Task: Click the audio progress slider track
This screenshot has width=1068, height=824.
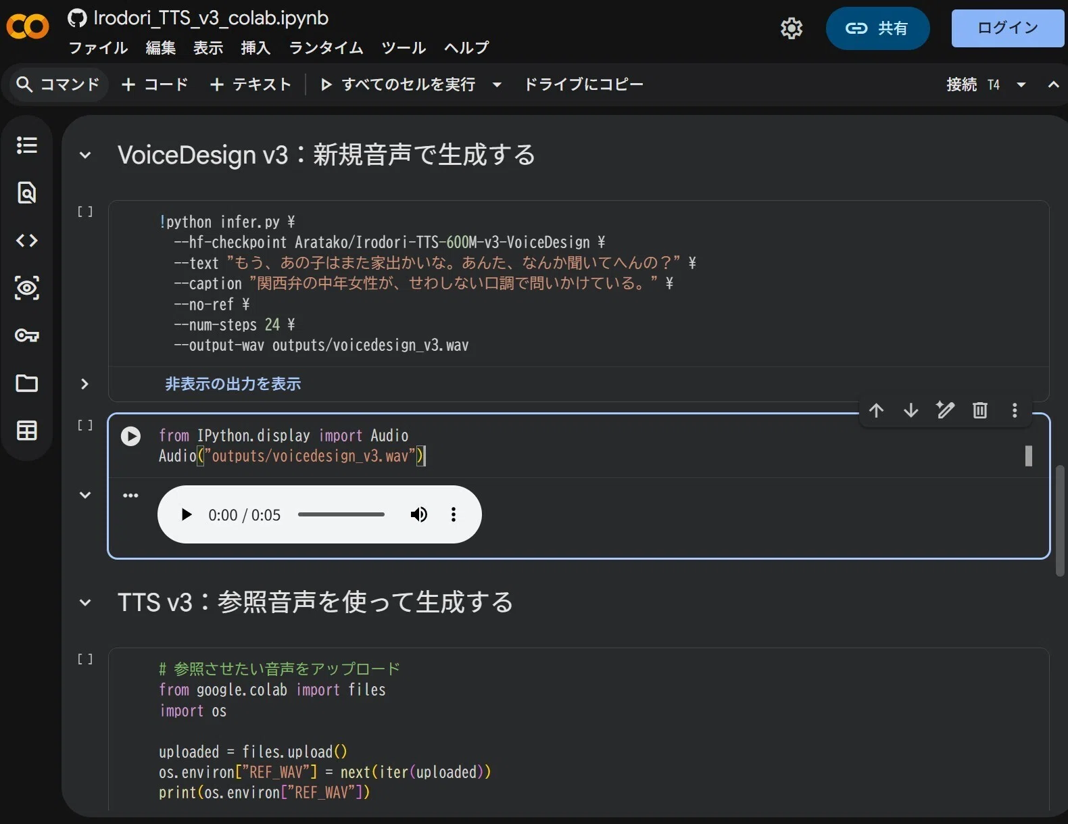Action: pyautogui.click(x=341, y=514)
